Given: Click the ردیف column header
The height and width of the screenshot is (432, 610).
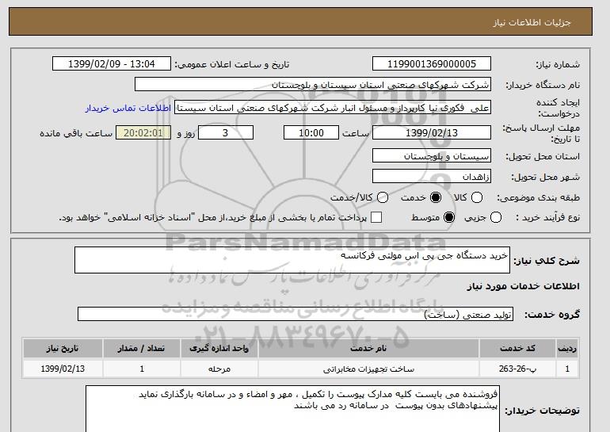Looking at the screenshot, I should coord(567,348).
